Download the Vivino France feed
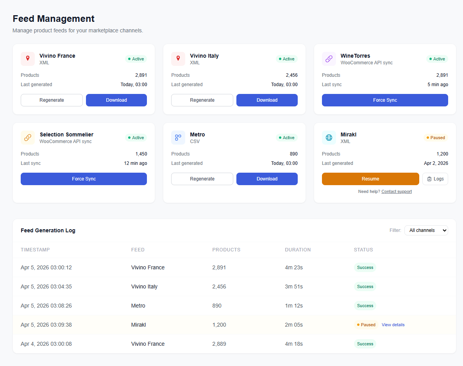Viewport: 463px width, 366px height. point(116,100)
